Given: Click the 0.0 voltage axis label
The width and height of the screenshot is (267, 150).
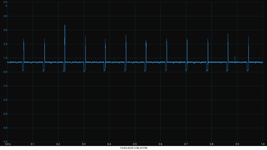Looking at the screenshot, I should coord(5,72).
